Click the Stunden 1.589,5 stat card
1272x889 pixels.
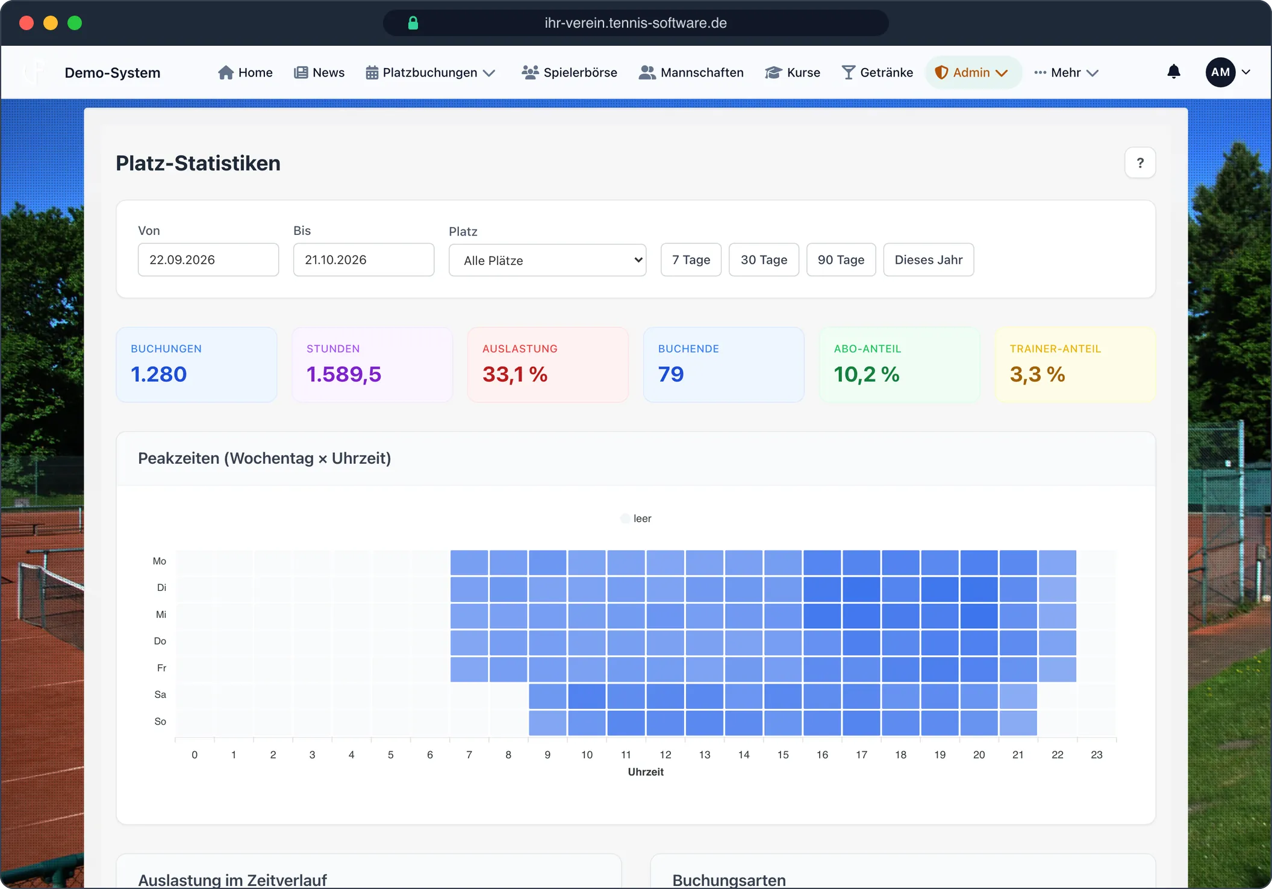click(x=372, y=365)
